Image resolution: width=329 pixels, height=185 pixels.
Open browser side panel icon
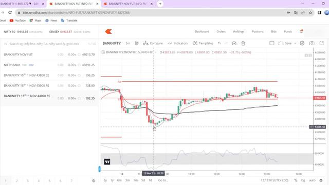(x=319, y=12)
